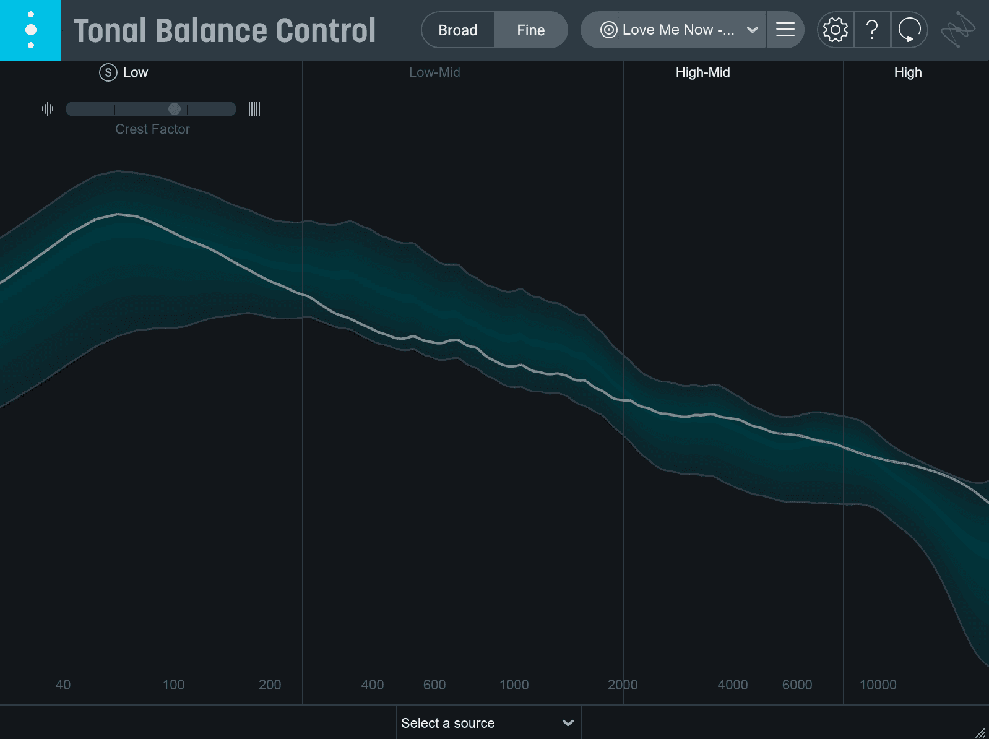Click the 6000 frequency axis label
Image resolution: width=989 pixels, height=739 pixels.
[x=797, y=685]
